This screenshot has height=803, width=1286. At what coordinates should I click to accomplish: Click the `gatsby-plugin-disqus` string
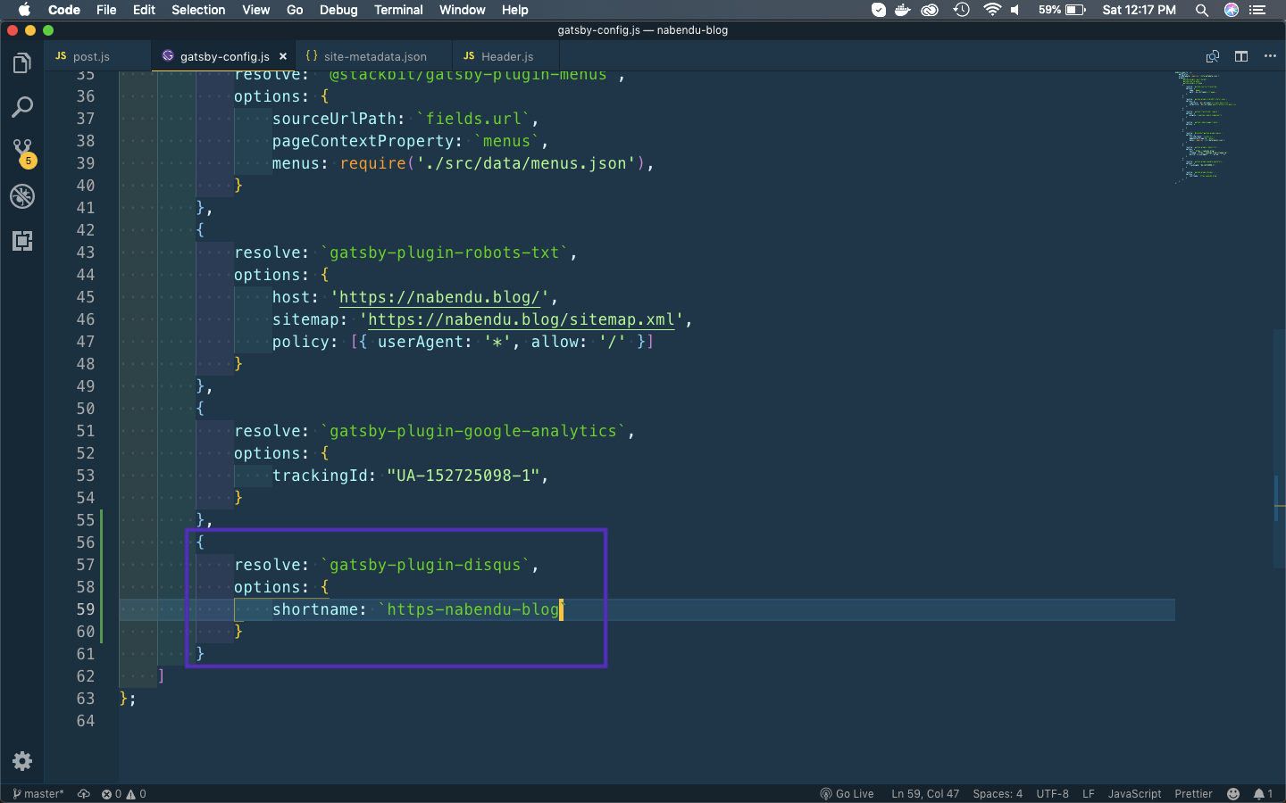click(x=425, y=565)
